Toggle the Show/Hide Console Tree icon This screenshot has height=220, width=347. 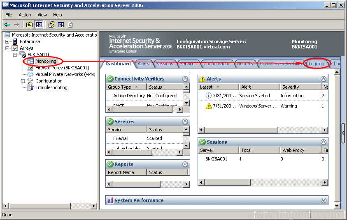click(39, 25)
